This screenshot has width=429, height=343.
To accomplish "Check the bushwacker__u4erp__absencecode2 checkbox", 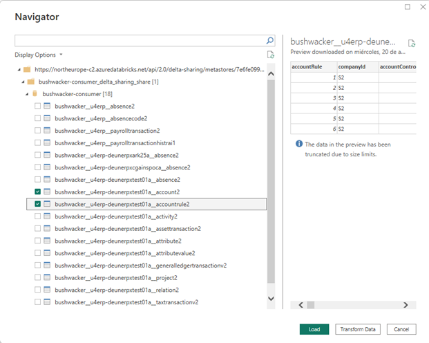I will 38,118.
